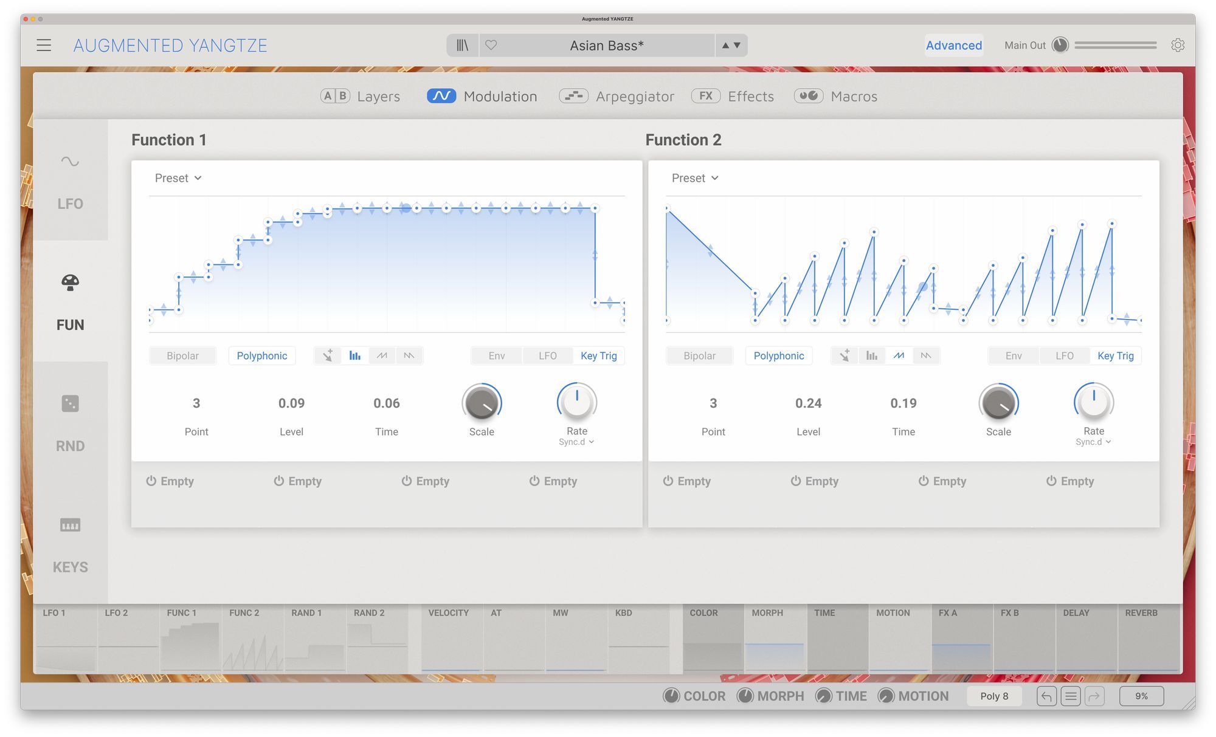
Task: Switch to the Modulation tab
Action: click(x=482, y=96)
